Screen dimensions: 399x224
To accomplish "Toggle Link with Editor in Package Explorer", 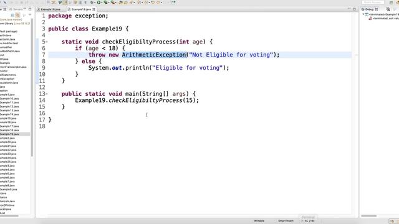I will coord(17,15).
